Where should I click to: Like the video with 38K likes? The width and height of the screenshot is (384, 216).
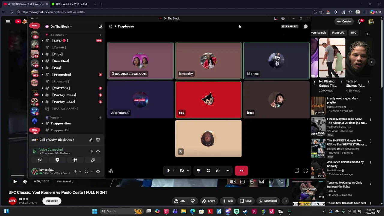[179, 201]
